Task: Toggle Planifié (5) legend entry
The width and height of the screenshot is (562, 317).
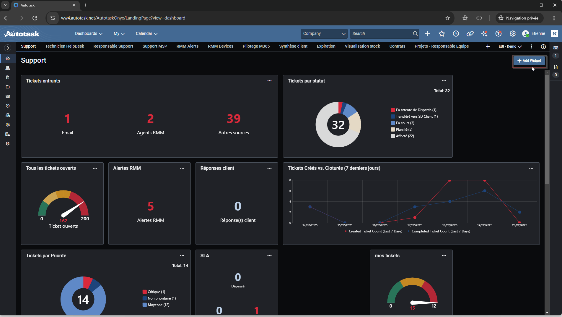Action: pos(402,130)
